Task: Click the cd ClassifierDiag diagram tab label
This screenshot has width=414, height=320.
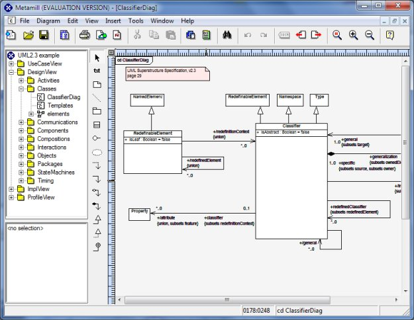Action: (133, 60)
